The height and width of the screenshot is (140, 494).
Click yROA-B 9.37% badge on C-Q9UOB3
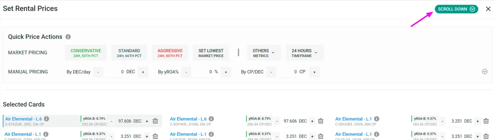pos(425,118)
